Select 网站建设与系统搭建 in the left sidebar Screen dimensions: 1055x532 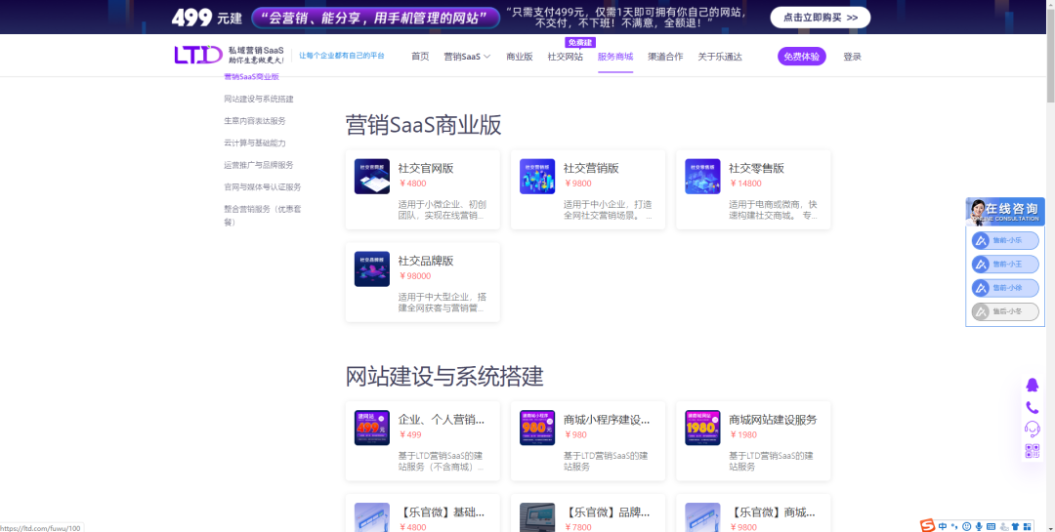[x=258, y=99]
